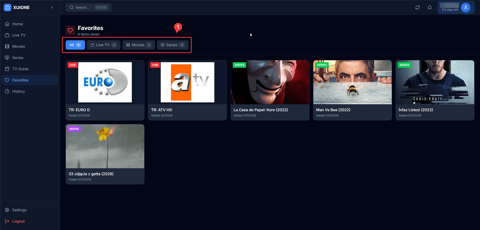Switch to the Live TV filter tab
480x230 pixels.
103,45
